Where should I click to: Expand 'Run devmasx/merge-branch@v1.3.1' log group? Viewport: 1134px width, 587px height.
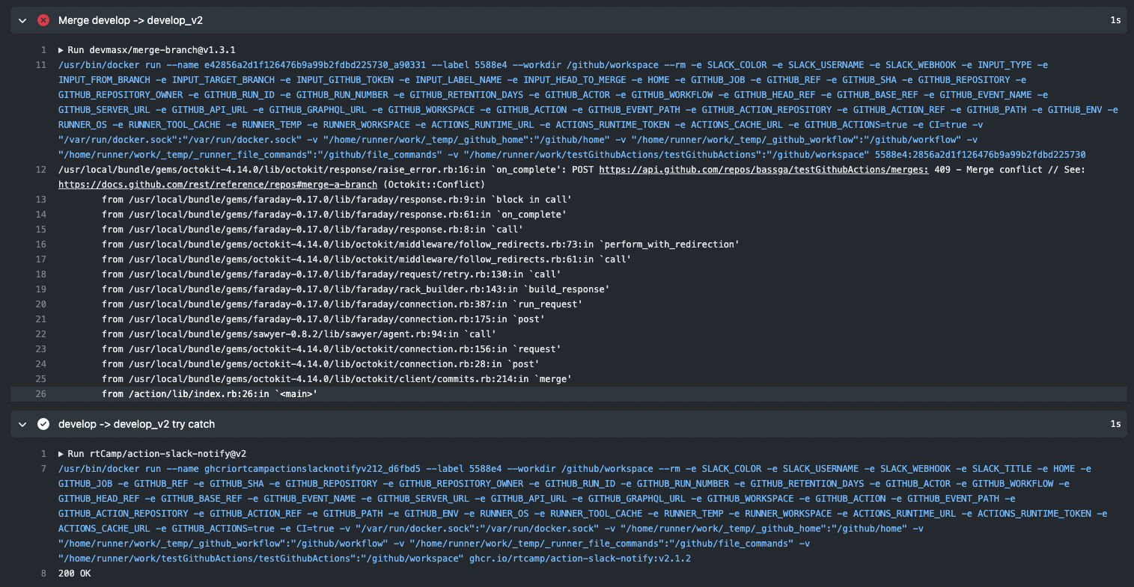(x=147, y=50)
